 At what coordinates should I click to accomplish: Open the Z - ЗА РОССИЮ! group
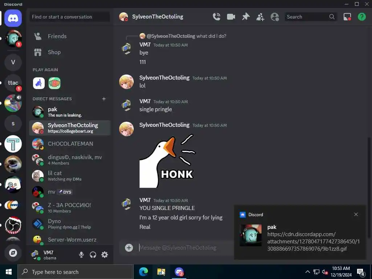(x=70, y=207)
